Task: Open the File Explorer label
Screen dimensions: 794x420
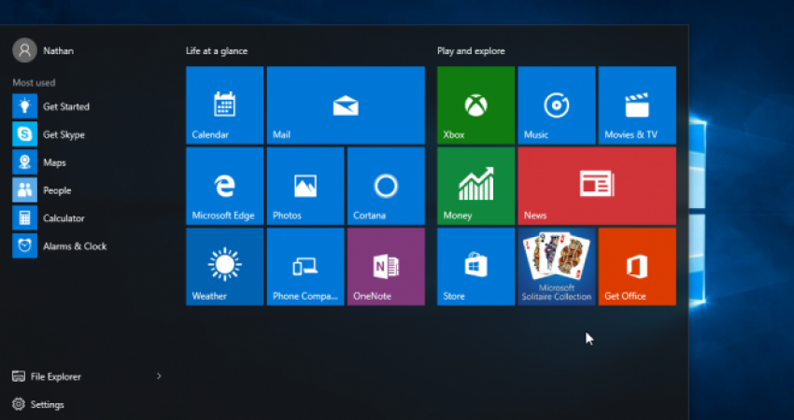Action: tap(56, 376)
